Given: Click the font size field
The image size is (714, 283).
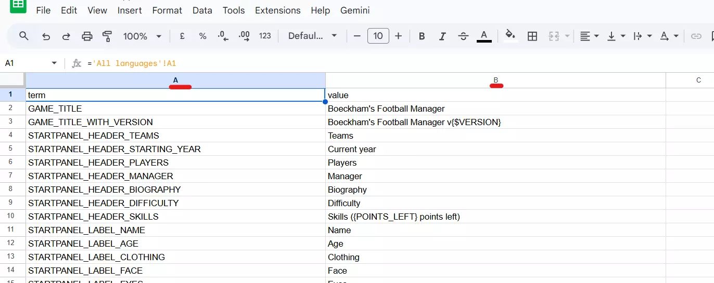Looking at the screenshot, I should click(378, 36).
